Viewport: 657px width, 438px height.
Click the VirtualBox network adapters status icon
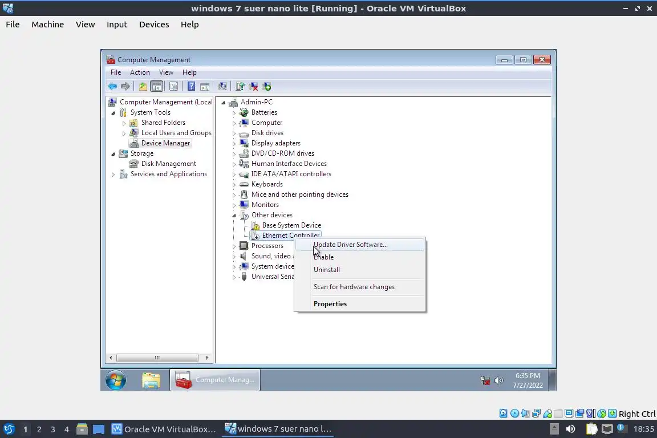[536, 413]
